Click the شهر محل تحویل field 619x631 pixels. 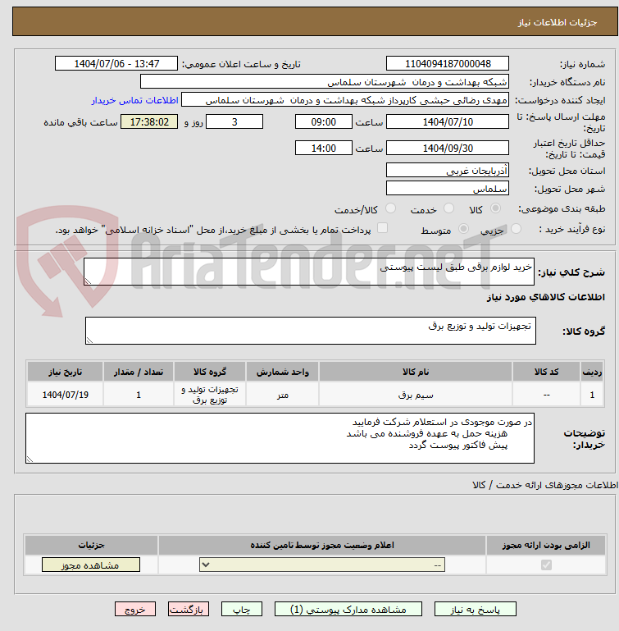click(448, 189)
